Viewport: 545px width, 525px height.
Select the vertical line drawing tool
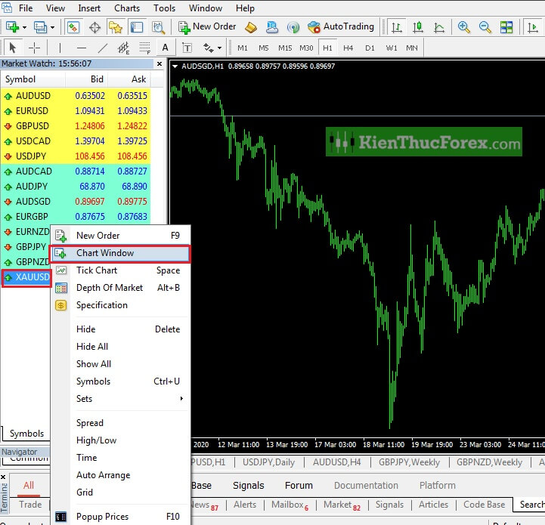pos(60,48)
